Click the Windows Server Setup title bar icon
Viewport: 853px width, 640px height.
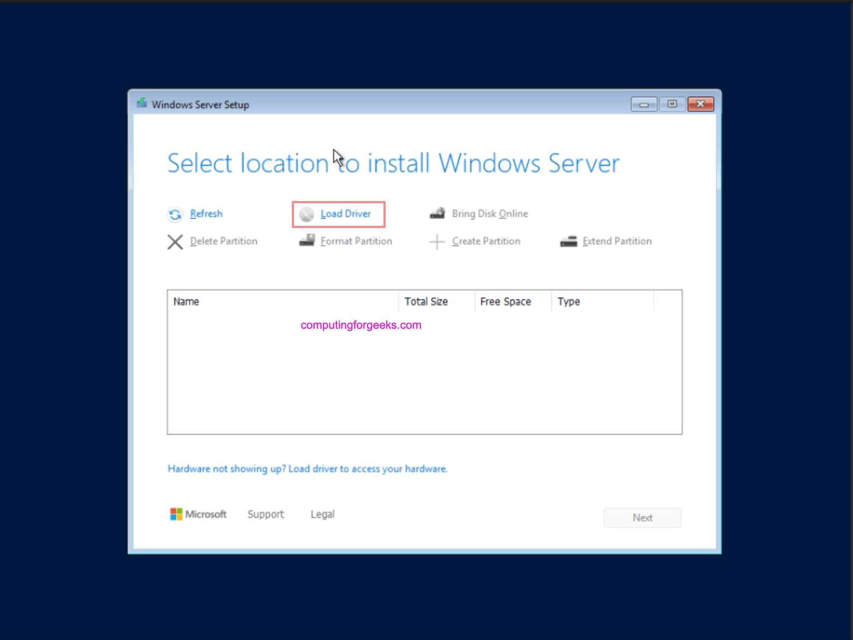[x=141, y=103]
